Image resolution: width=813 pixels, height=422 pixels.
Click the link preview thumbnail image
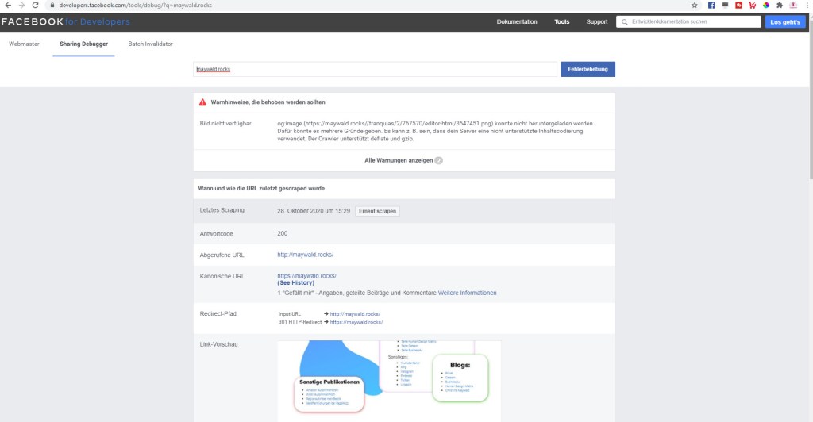pos(389,381)
